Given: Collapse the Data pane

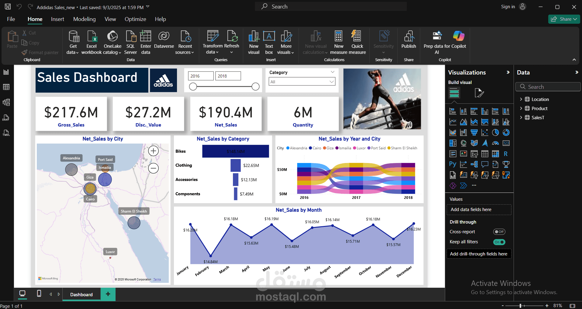Looking at the screenshot, I should coord(577,72).
